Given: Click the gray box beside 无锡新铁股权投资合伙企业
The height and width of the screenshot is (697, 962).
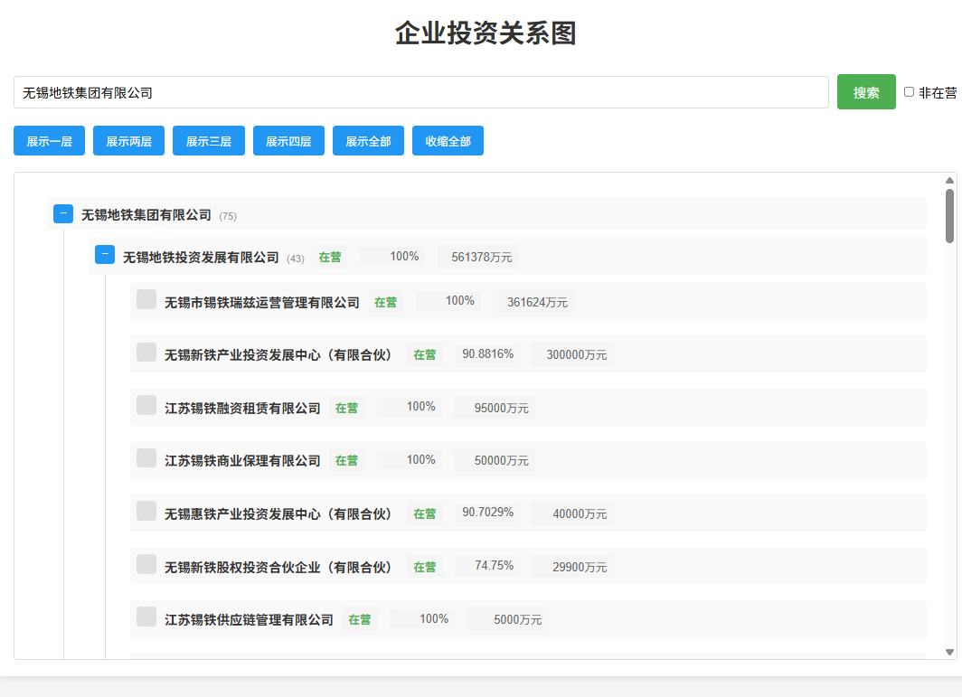Looking at the screenshot, I should (x=146, y=564).
